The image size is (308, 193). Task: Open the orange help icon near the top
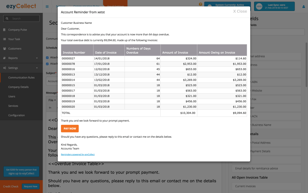point(201,4)
